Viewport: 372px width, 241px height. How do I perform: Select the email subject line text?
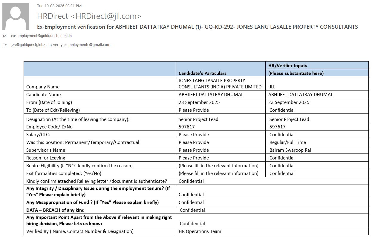point(198,27)
